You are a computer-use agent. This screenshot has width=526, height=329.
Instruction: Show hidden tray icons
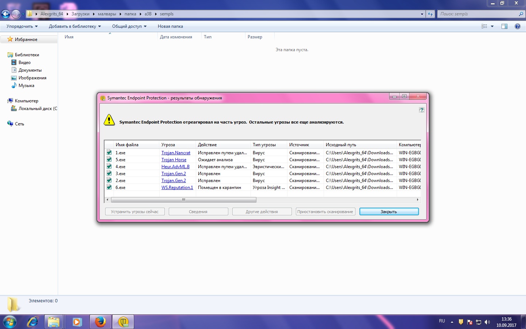452,322
